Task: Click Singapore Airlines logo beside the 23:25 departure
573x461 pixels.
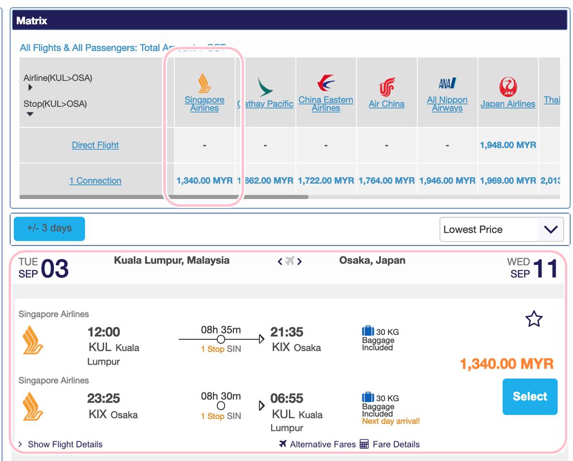Action: 33,406
